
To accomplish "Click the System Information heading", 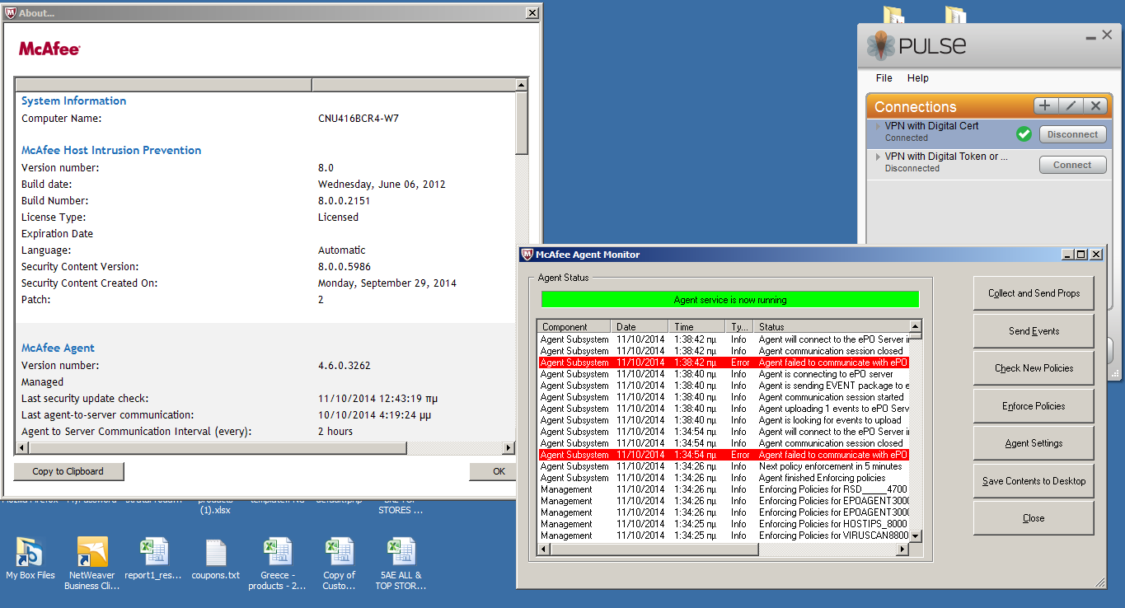I will click(x=73, y=101).
